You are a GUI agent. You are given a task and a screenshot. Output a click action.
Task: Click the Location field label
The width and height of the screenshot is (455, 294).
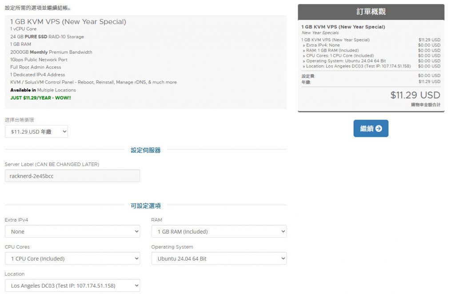click(15, 274)
